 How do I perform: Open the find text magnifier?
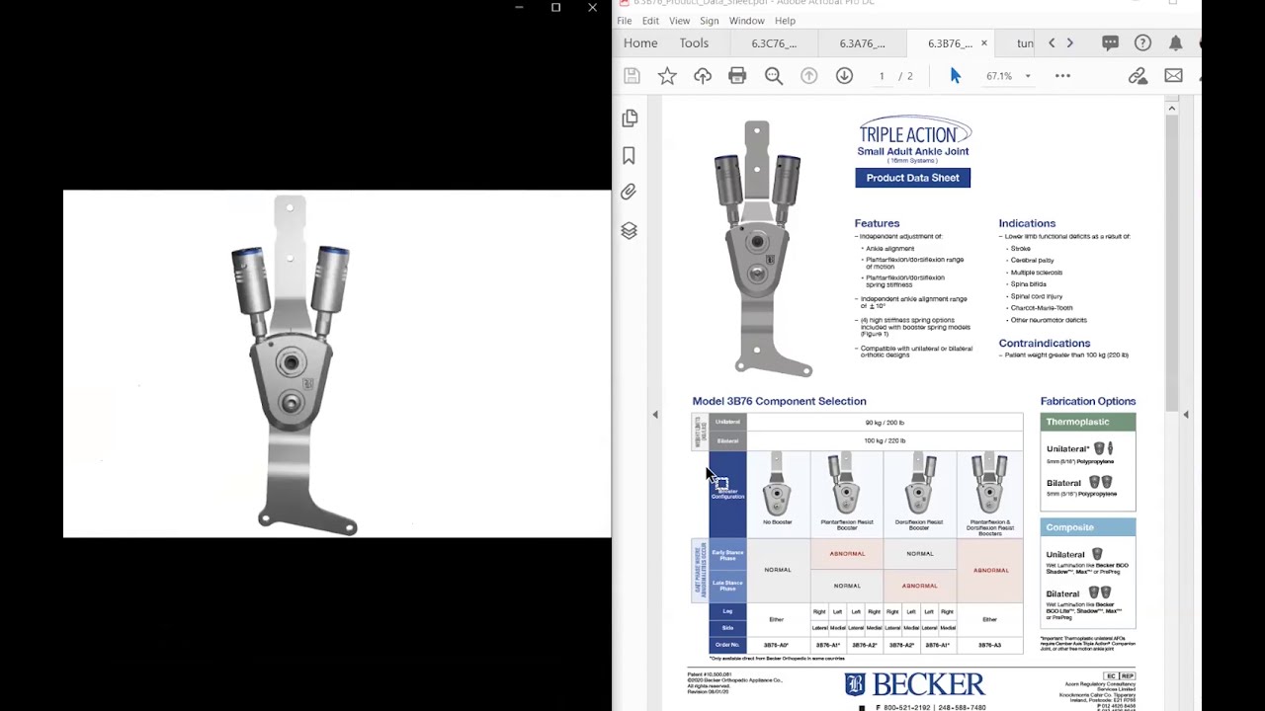(773, 76)
